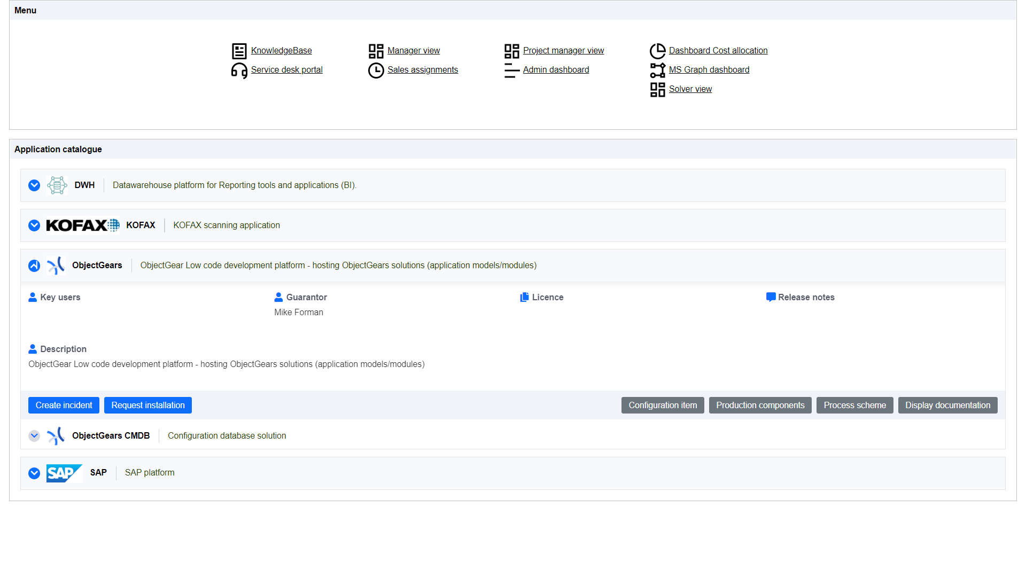
Task: Click Display documentation button
Action: click(947, 405)
